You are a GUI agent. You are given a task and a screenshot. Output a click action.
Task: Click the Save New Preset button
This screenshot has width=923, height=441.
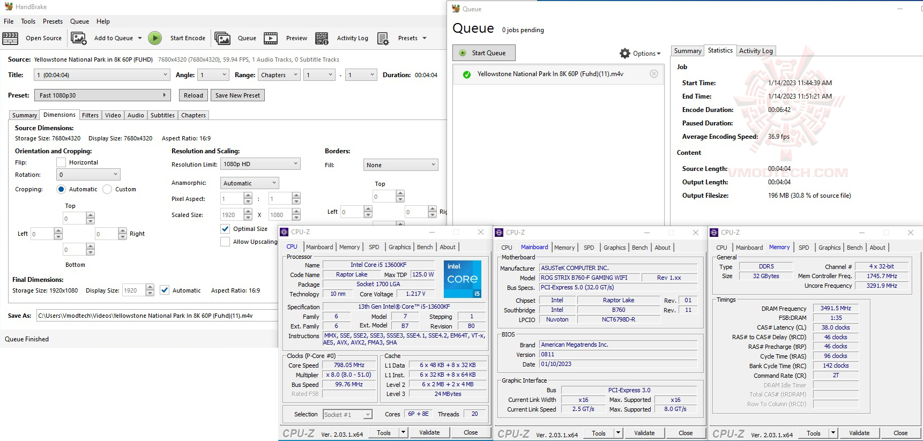click(x=237, y=95)
